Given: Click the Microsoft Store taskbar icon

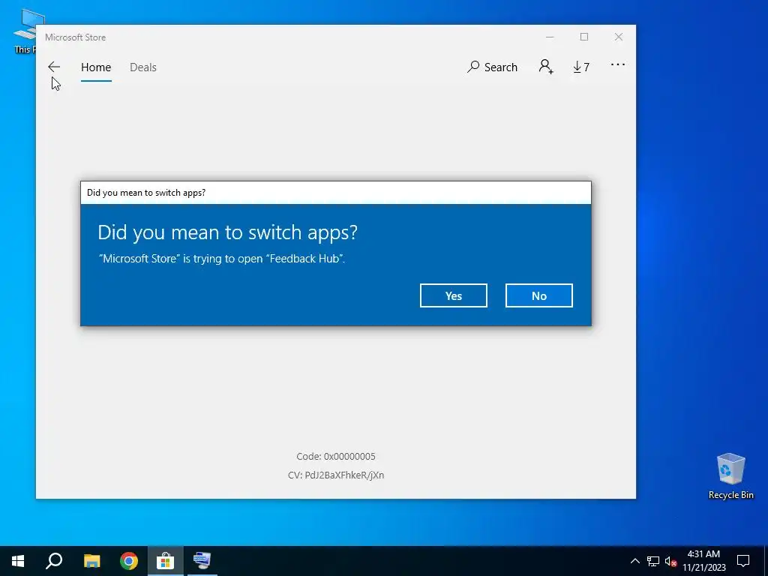Looking at the screenshot, I should pos(166,561).
